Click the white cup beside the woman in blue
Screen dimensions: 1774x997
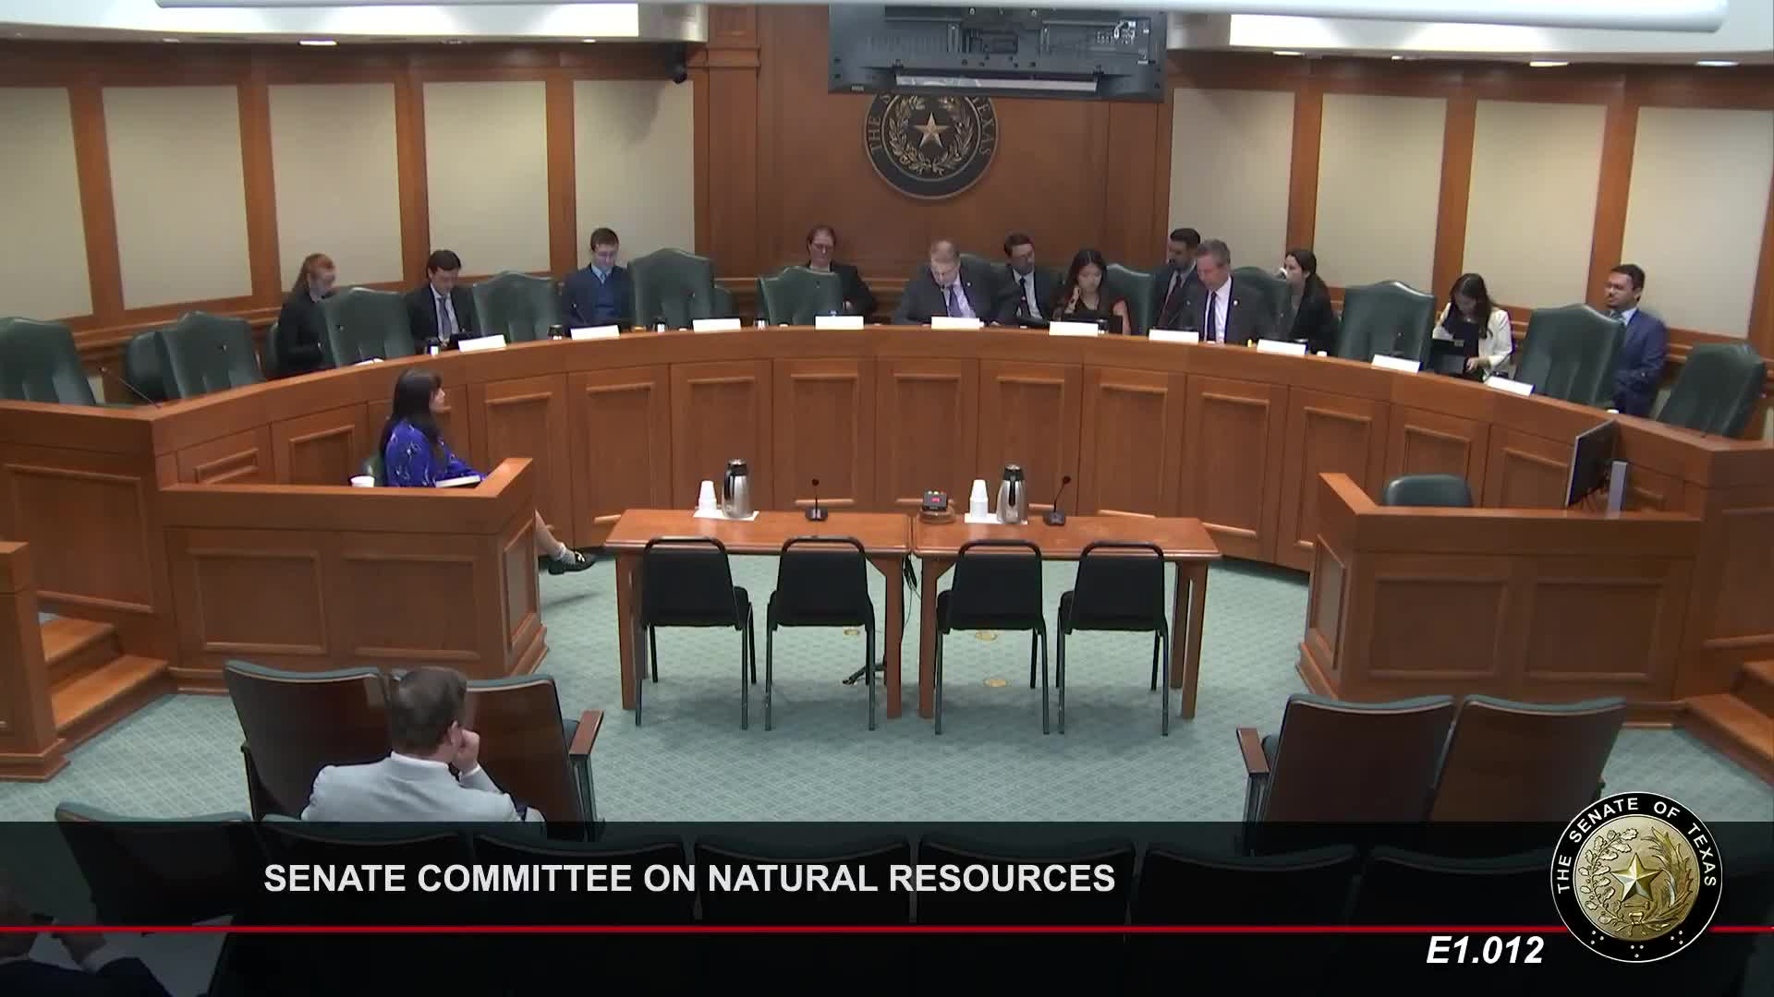click(363, 481)
